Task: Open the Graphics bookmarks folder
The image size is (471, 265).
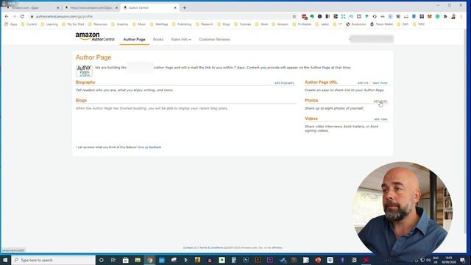Action: [x=120, y=24]
